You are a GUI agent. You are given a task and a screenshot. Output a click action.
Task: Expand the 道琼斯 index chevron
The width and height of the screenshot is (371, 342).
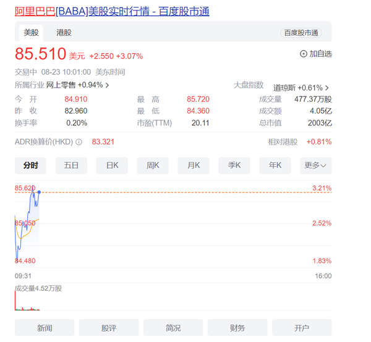coord(326,88)
